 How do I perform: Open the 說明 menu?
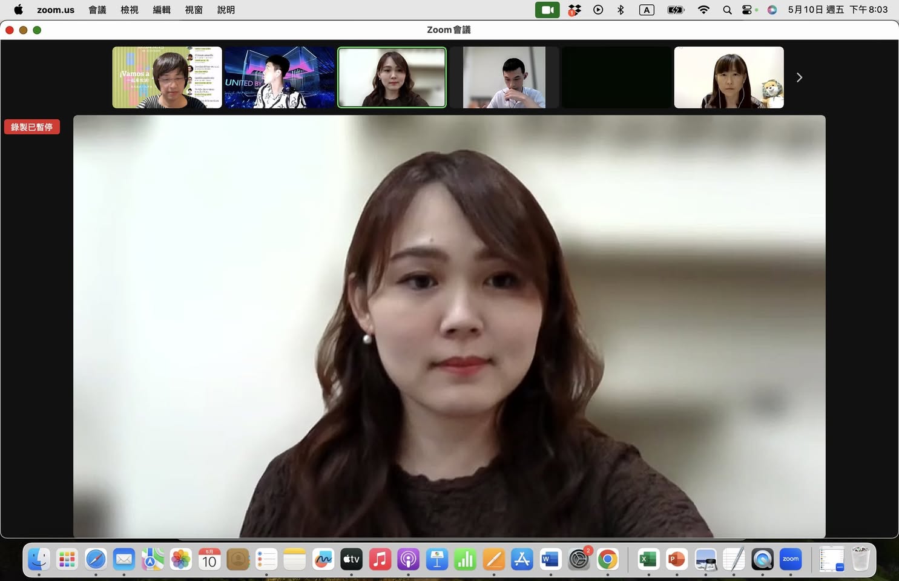(226, 10)
